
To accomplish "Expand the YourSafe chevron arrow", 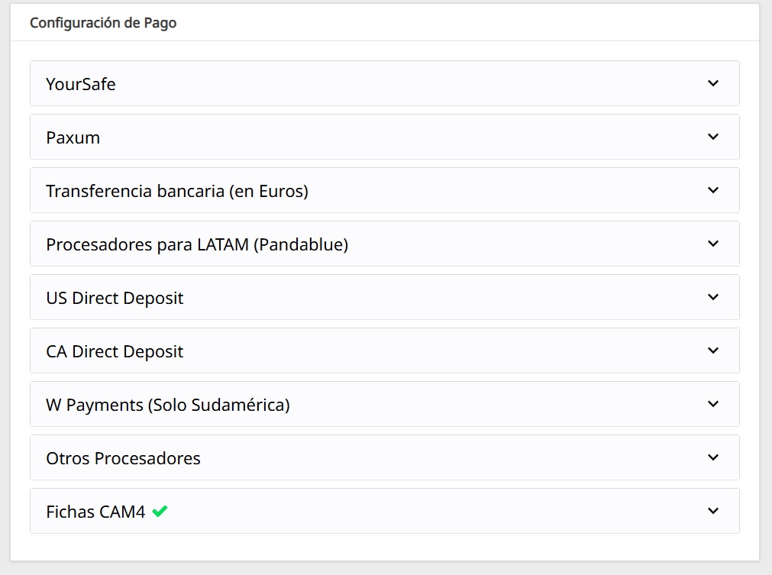I will [713, 83].
